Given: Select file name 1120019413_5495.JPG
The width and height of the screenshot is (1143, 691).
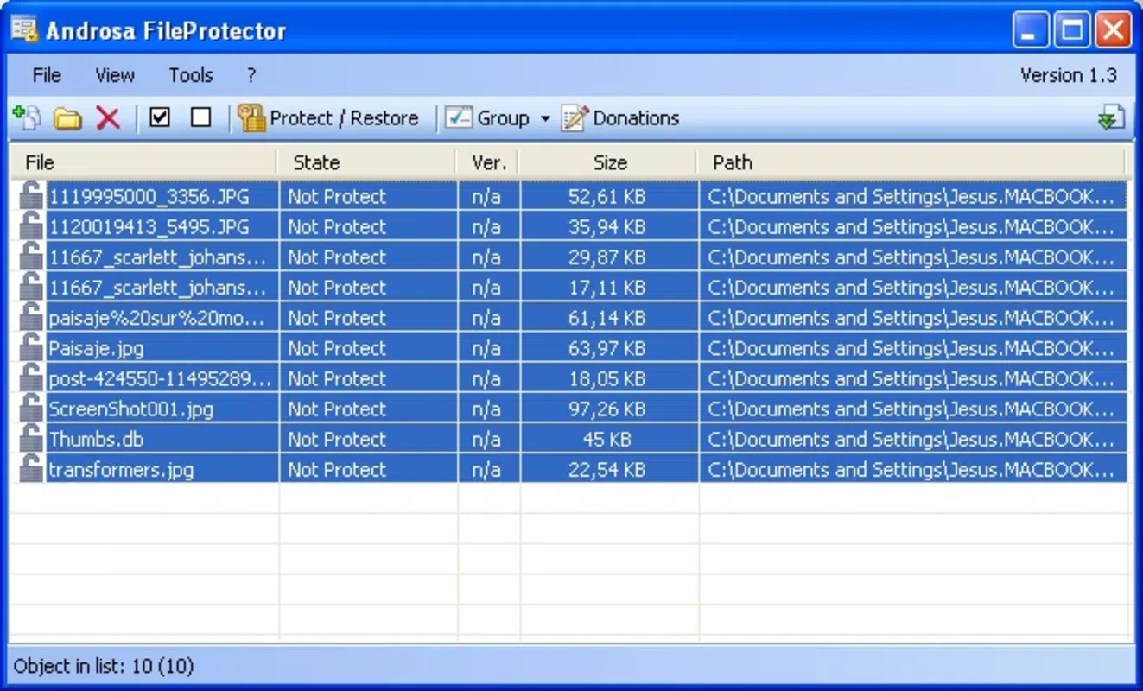Looking at the screenshot, I should pos(149,227).
